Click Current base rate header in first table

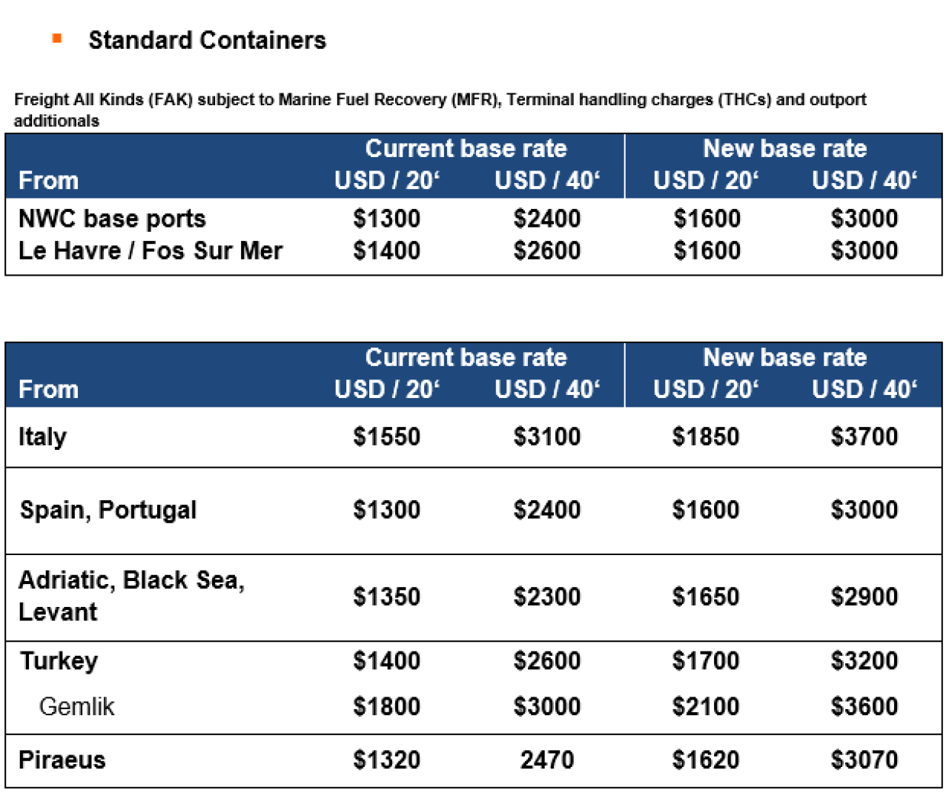(x=466, y=148)
